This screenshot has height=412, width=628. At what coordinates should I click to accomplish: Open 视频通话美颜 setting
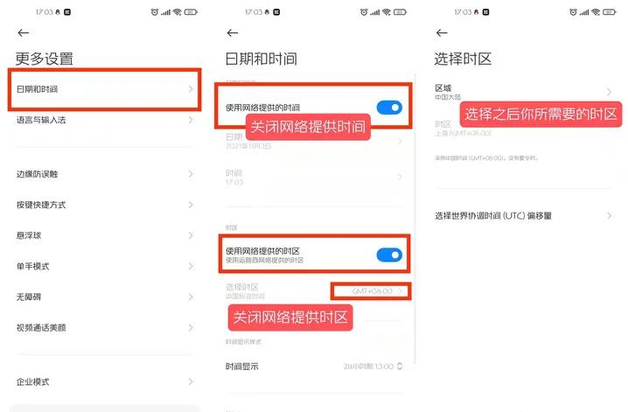click(x=105, y=327)
